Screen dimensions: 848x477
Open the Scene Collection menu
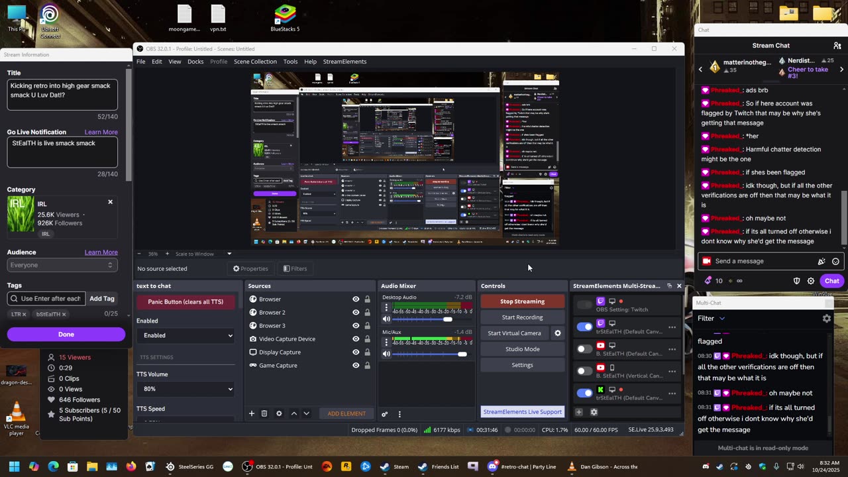[255, 62]
